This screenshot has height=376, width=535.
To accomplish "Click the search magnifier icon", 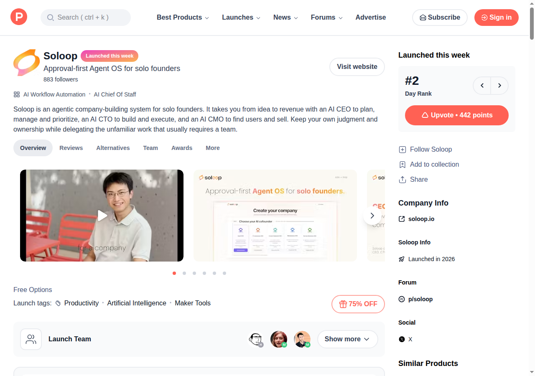I will coord(51,18).
